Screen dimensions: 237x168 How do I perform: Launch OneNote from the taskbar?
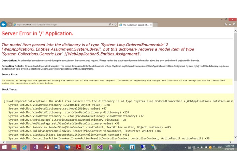pos(36,147)
